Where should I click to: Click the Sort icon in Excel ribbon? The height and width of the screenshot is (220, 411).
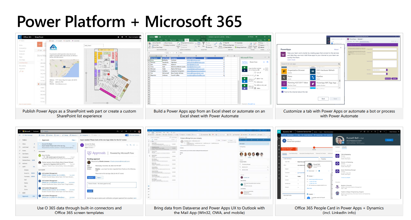point(199,44)
